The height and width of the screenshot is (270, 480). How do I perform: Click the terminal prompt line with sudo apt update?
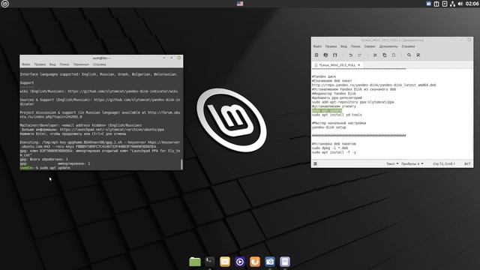coord(45,168)
